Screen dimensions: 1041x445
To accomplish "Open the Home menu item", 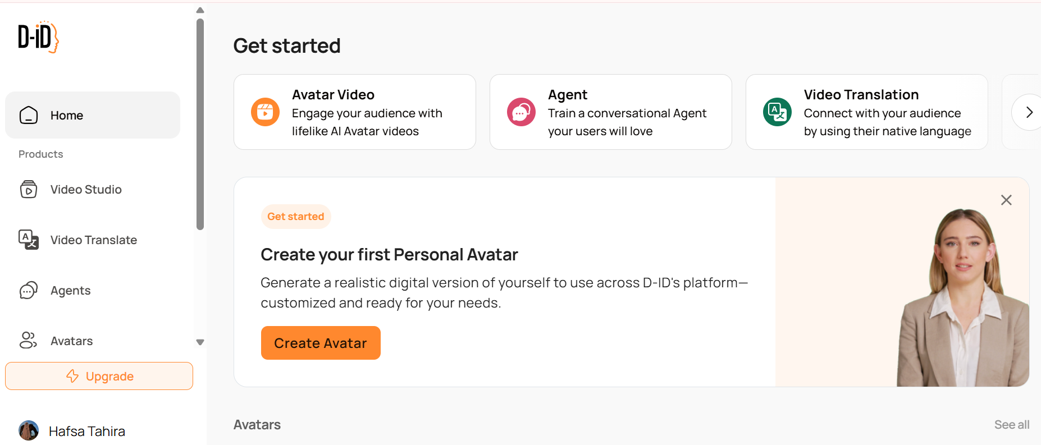I will pos(93,115).
